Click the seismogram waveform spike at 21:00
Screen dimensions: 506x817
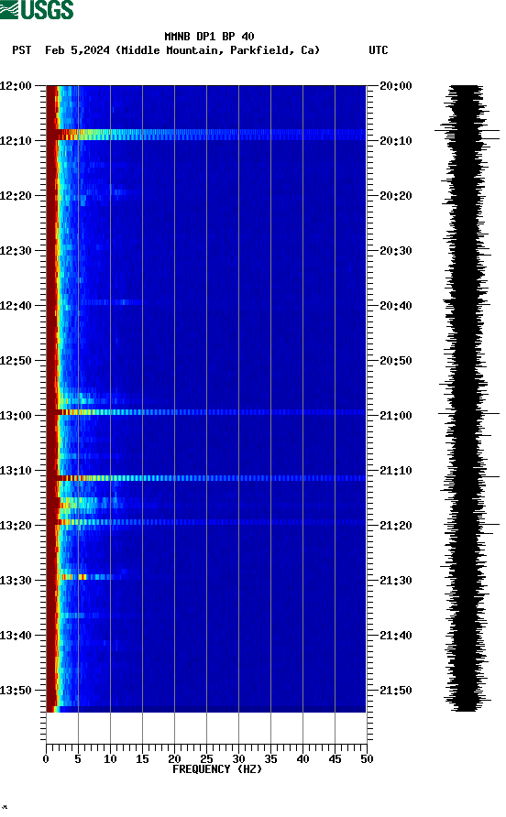[467, 413]
